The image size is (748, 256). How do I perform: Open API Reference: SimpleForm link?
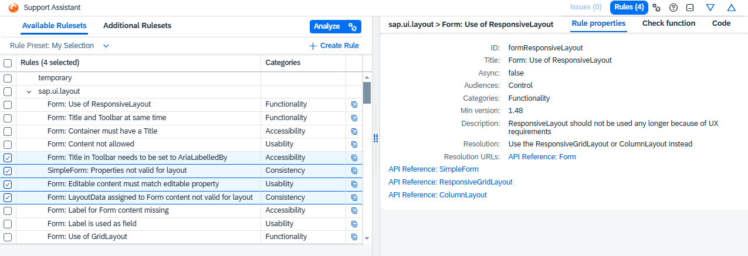tap(434, 169)
